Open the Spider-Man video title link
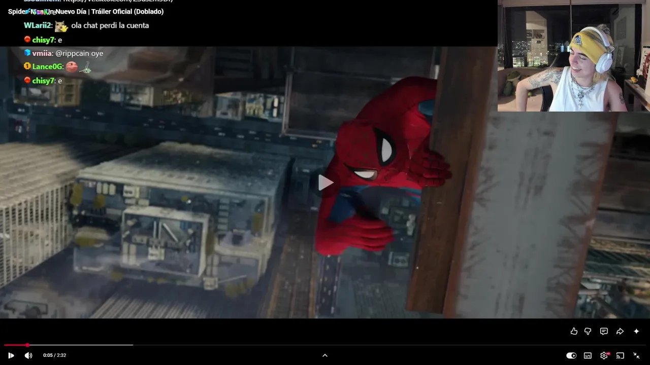Viewport: 650px width, 365px height. coord(86,12)
